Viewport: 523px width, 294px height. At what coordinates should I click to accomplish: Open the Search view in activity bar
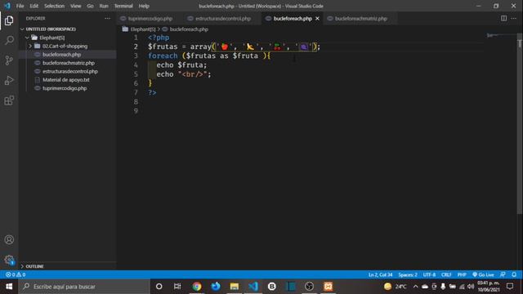(9, 40)
